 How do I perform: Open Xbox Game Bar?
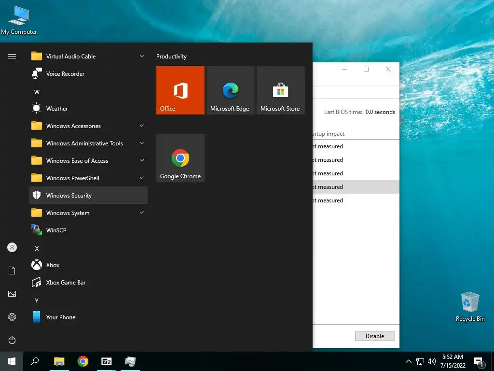click(x=88, y=282)
